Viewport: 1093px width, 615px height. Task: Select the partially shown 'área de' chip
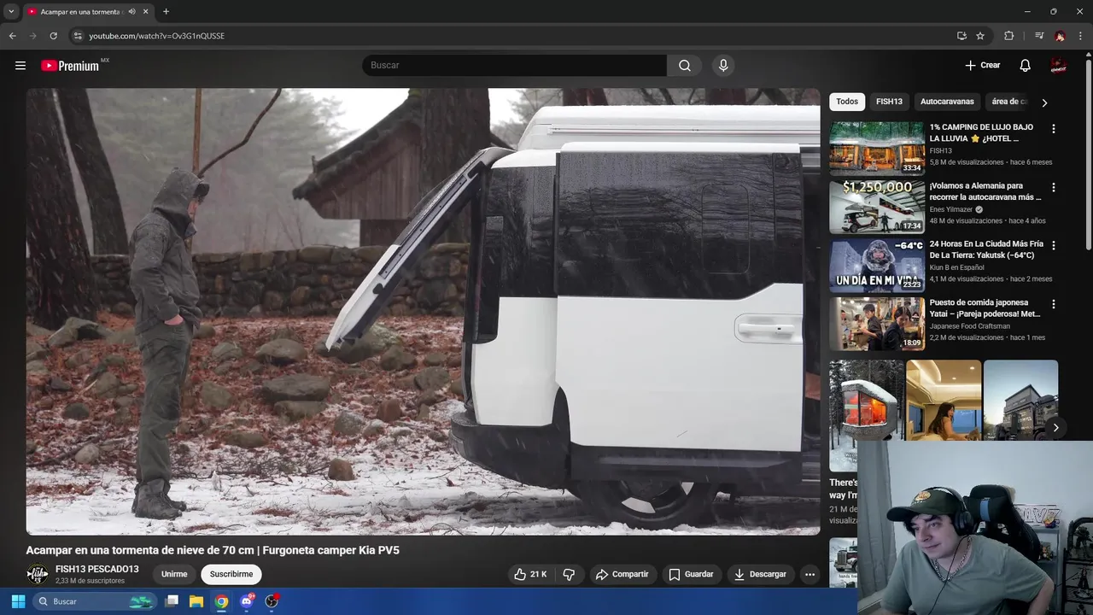point(1008,102)
